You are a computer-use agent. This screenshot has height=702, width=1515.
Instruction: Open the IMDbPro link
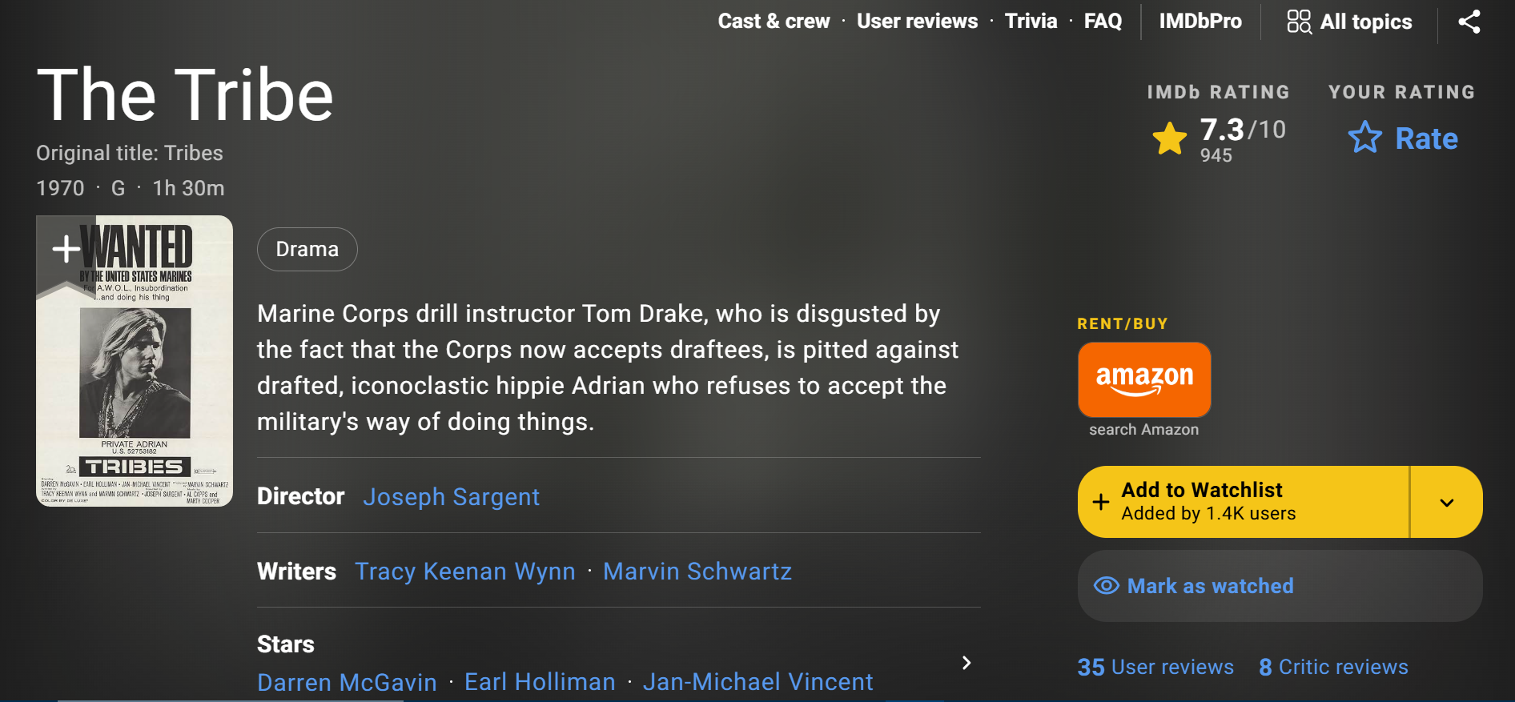(x=1200, y=22)
